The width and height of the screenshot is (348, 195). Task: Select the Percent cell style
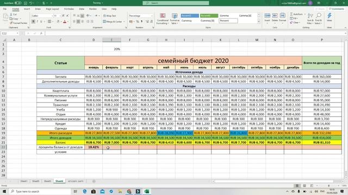coord(228,21)
